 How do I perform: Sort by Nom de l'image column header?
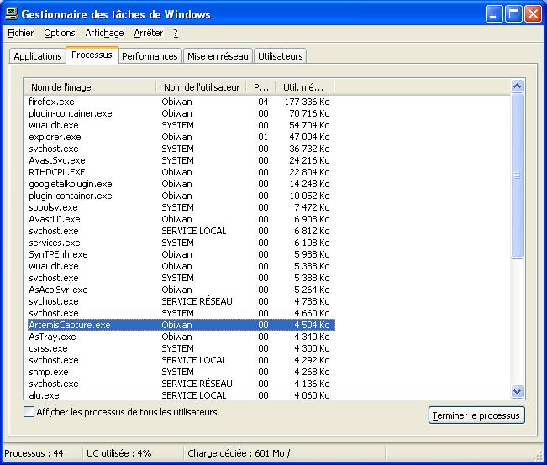pyautogui.click(x=90, y=87)
